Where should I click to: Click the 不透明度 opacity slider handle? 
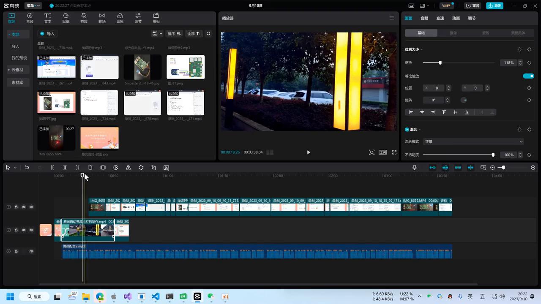[x=493, y=155]
